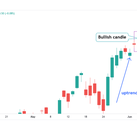Click the "May" date label on the time axis
This screenshot has width=137, height=134.
tap(33, 117)
